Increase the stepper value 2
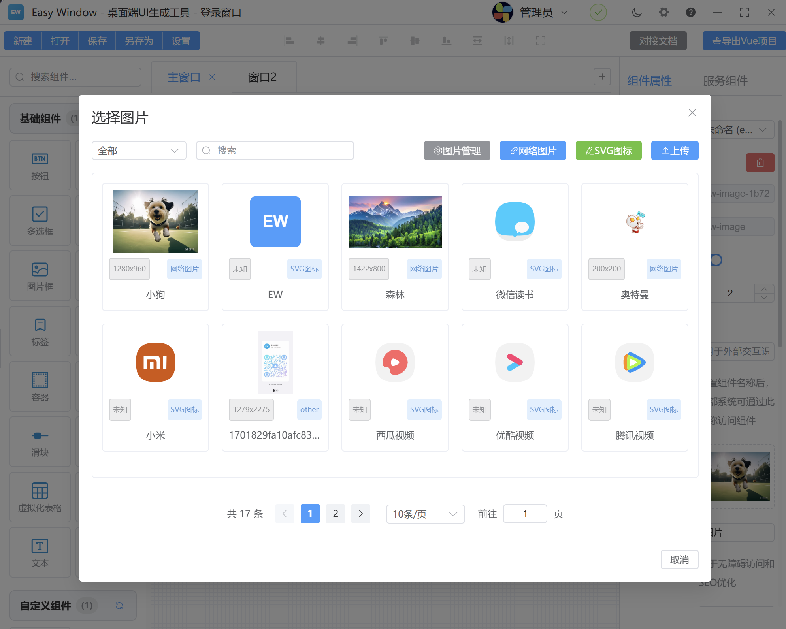Image resolution: width=786 pixels, height=629 pixels. pyautogui.click(x=764, y=289)
